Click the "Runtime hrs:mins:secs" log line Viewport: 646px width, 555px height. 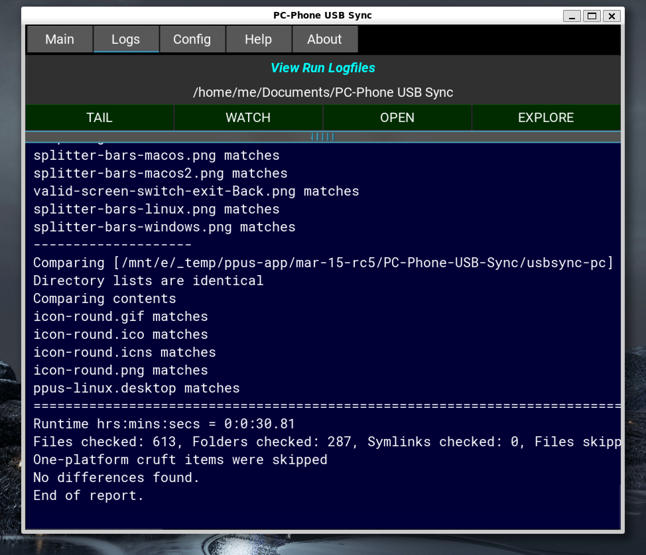tap(164, 424)
